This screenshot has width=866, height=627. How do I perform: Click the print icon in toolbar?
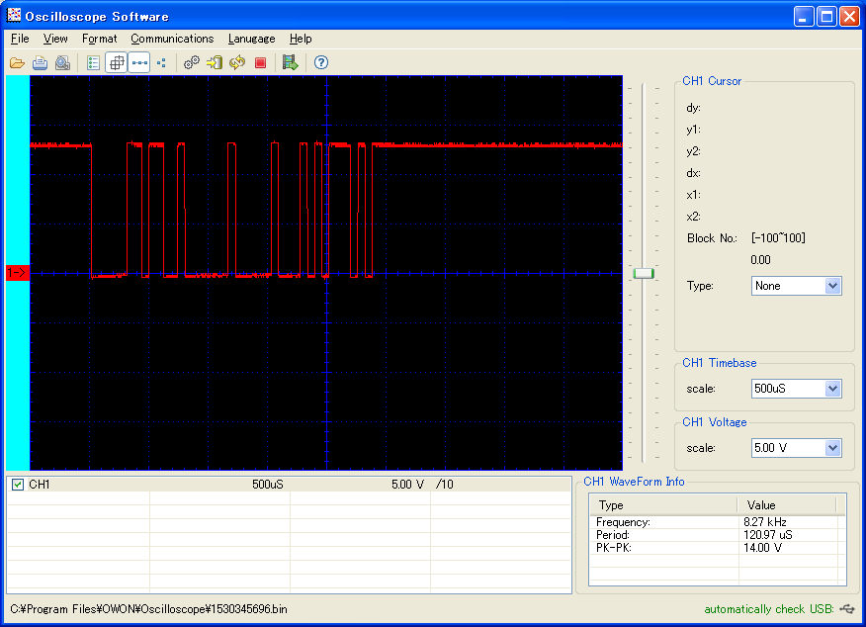(x=40, y=63)
